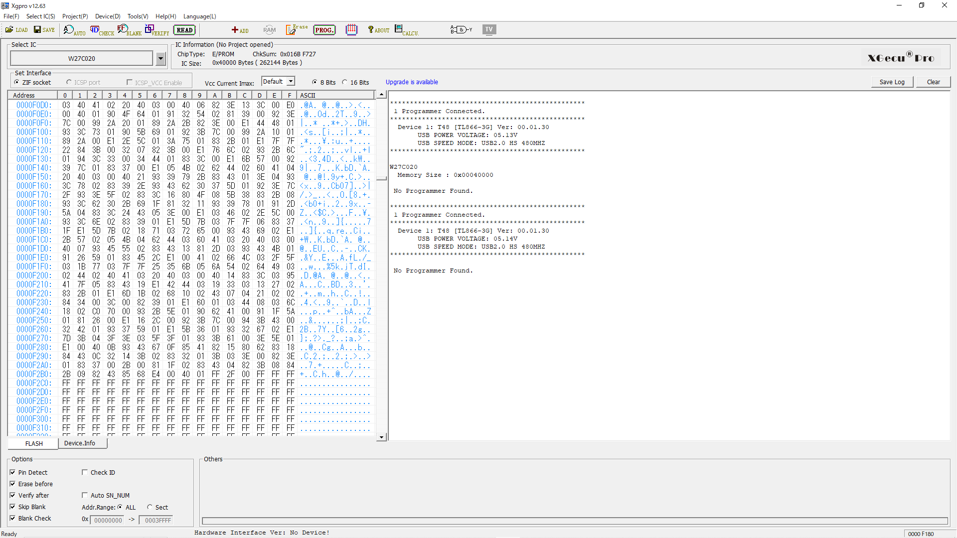The image size is (957, 538).
Task: Uncheck the Pin Detect option
Action: click(12, 472)
